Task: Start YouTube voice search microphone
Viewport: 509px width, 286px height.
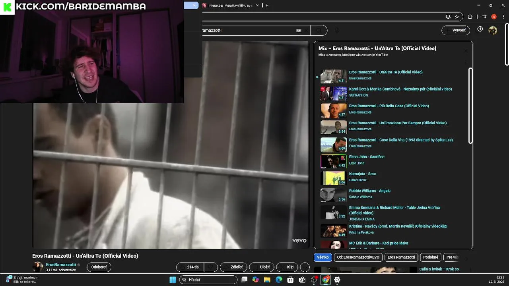Action: [x=337, y=30]
